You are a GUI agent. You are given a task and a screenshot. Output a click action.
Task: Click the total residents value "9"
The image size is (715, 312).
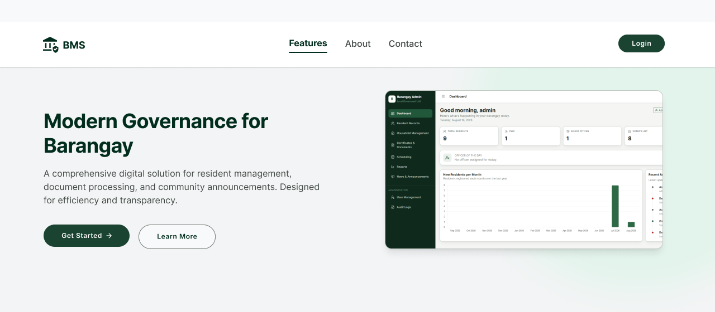click(445, 138)
